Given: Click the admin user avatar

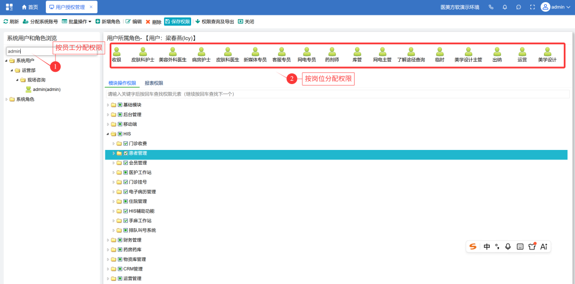Looking at the screenshot, I should click(545, 7).
